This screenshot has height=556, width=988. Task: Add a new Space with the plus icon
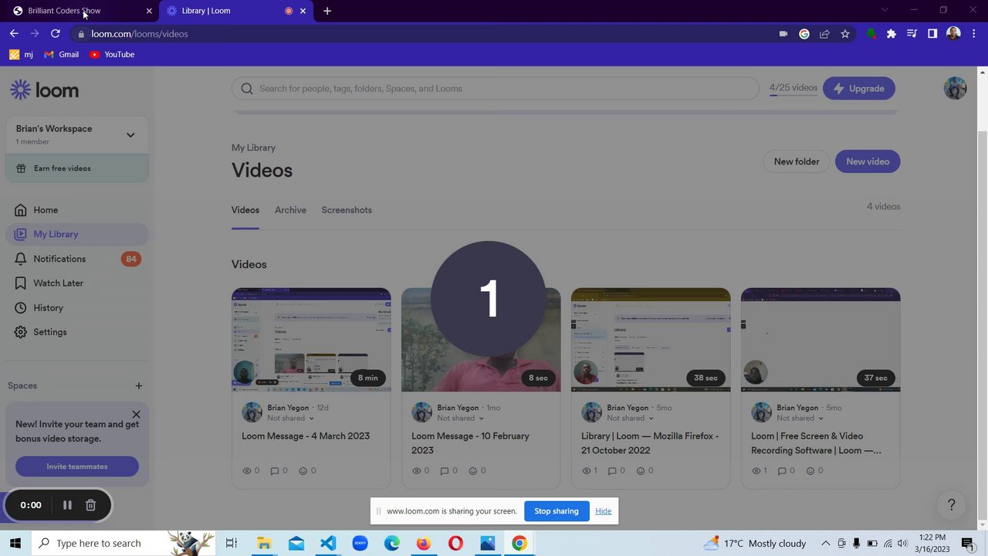(139, 386)
